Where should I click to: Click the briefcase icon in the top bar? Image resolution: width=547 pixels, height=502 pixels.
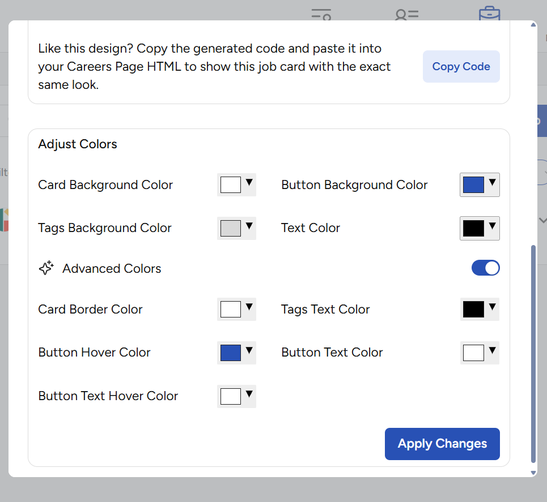[x=489, y=14]
